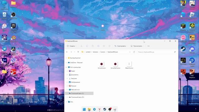The image size is (199, 112).
Task: Click the Cursors breadcrumb in address bar
Action: [103, 52]
